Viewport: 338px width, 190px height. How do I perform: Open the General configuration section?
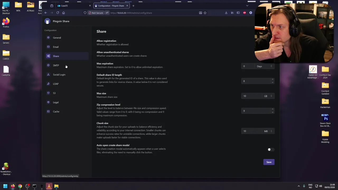66,37
